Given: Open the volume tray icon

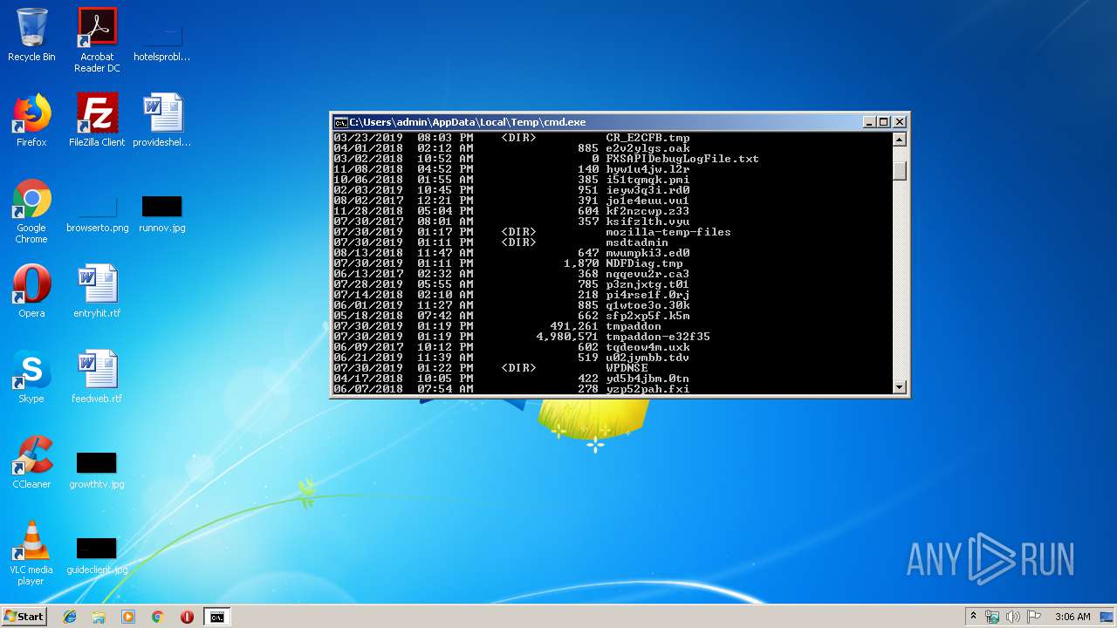Looking at the screenshot, I should point(1013,617).
